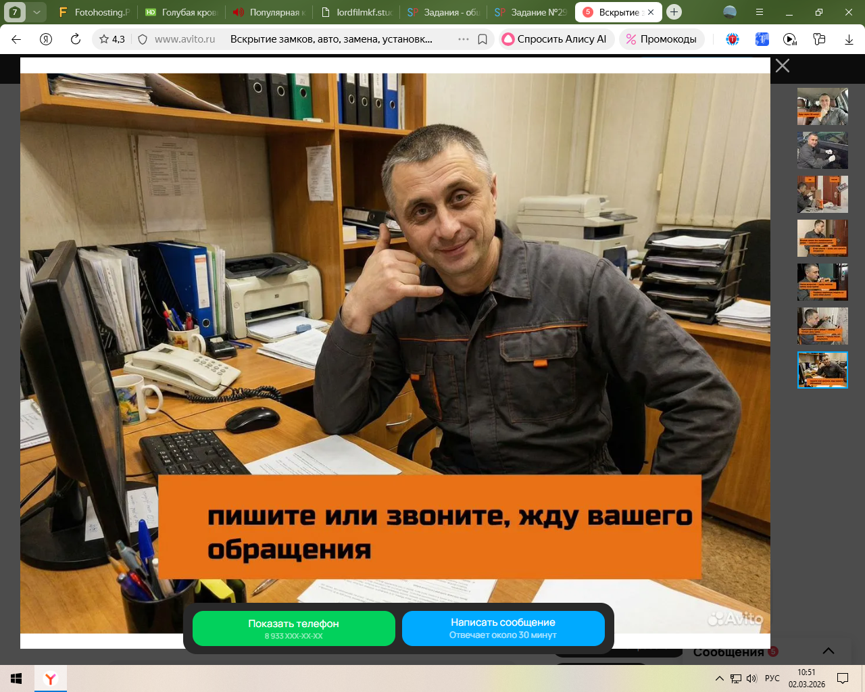Switch to the Задание №29 tab

[530, 12]
